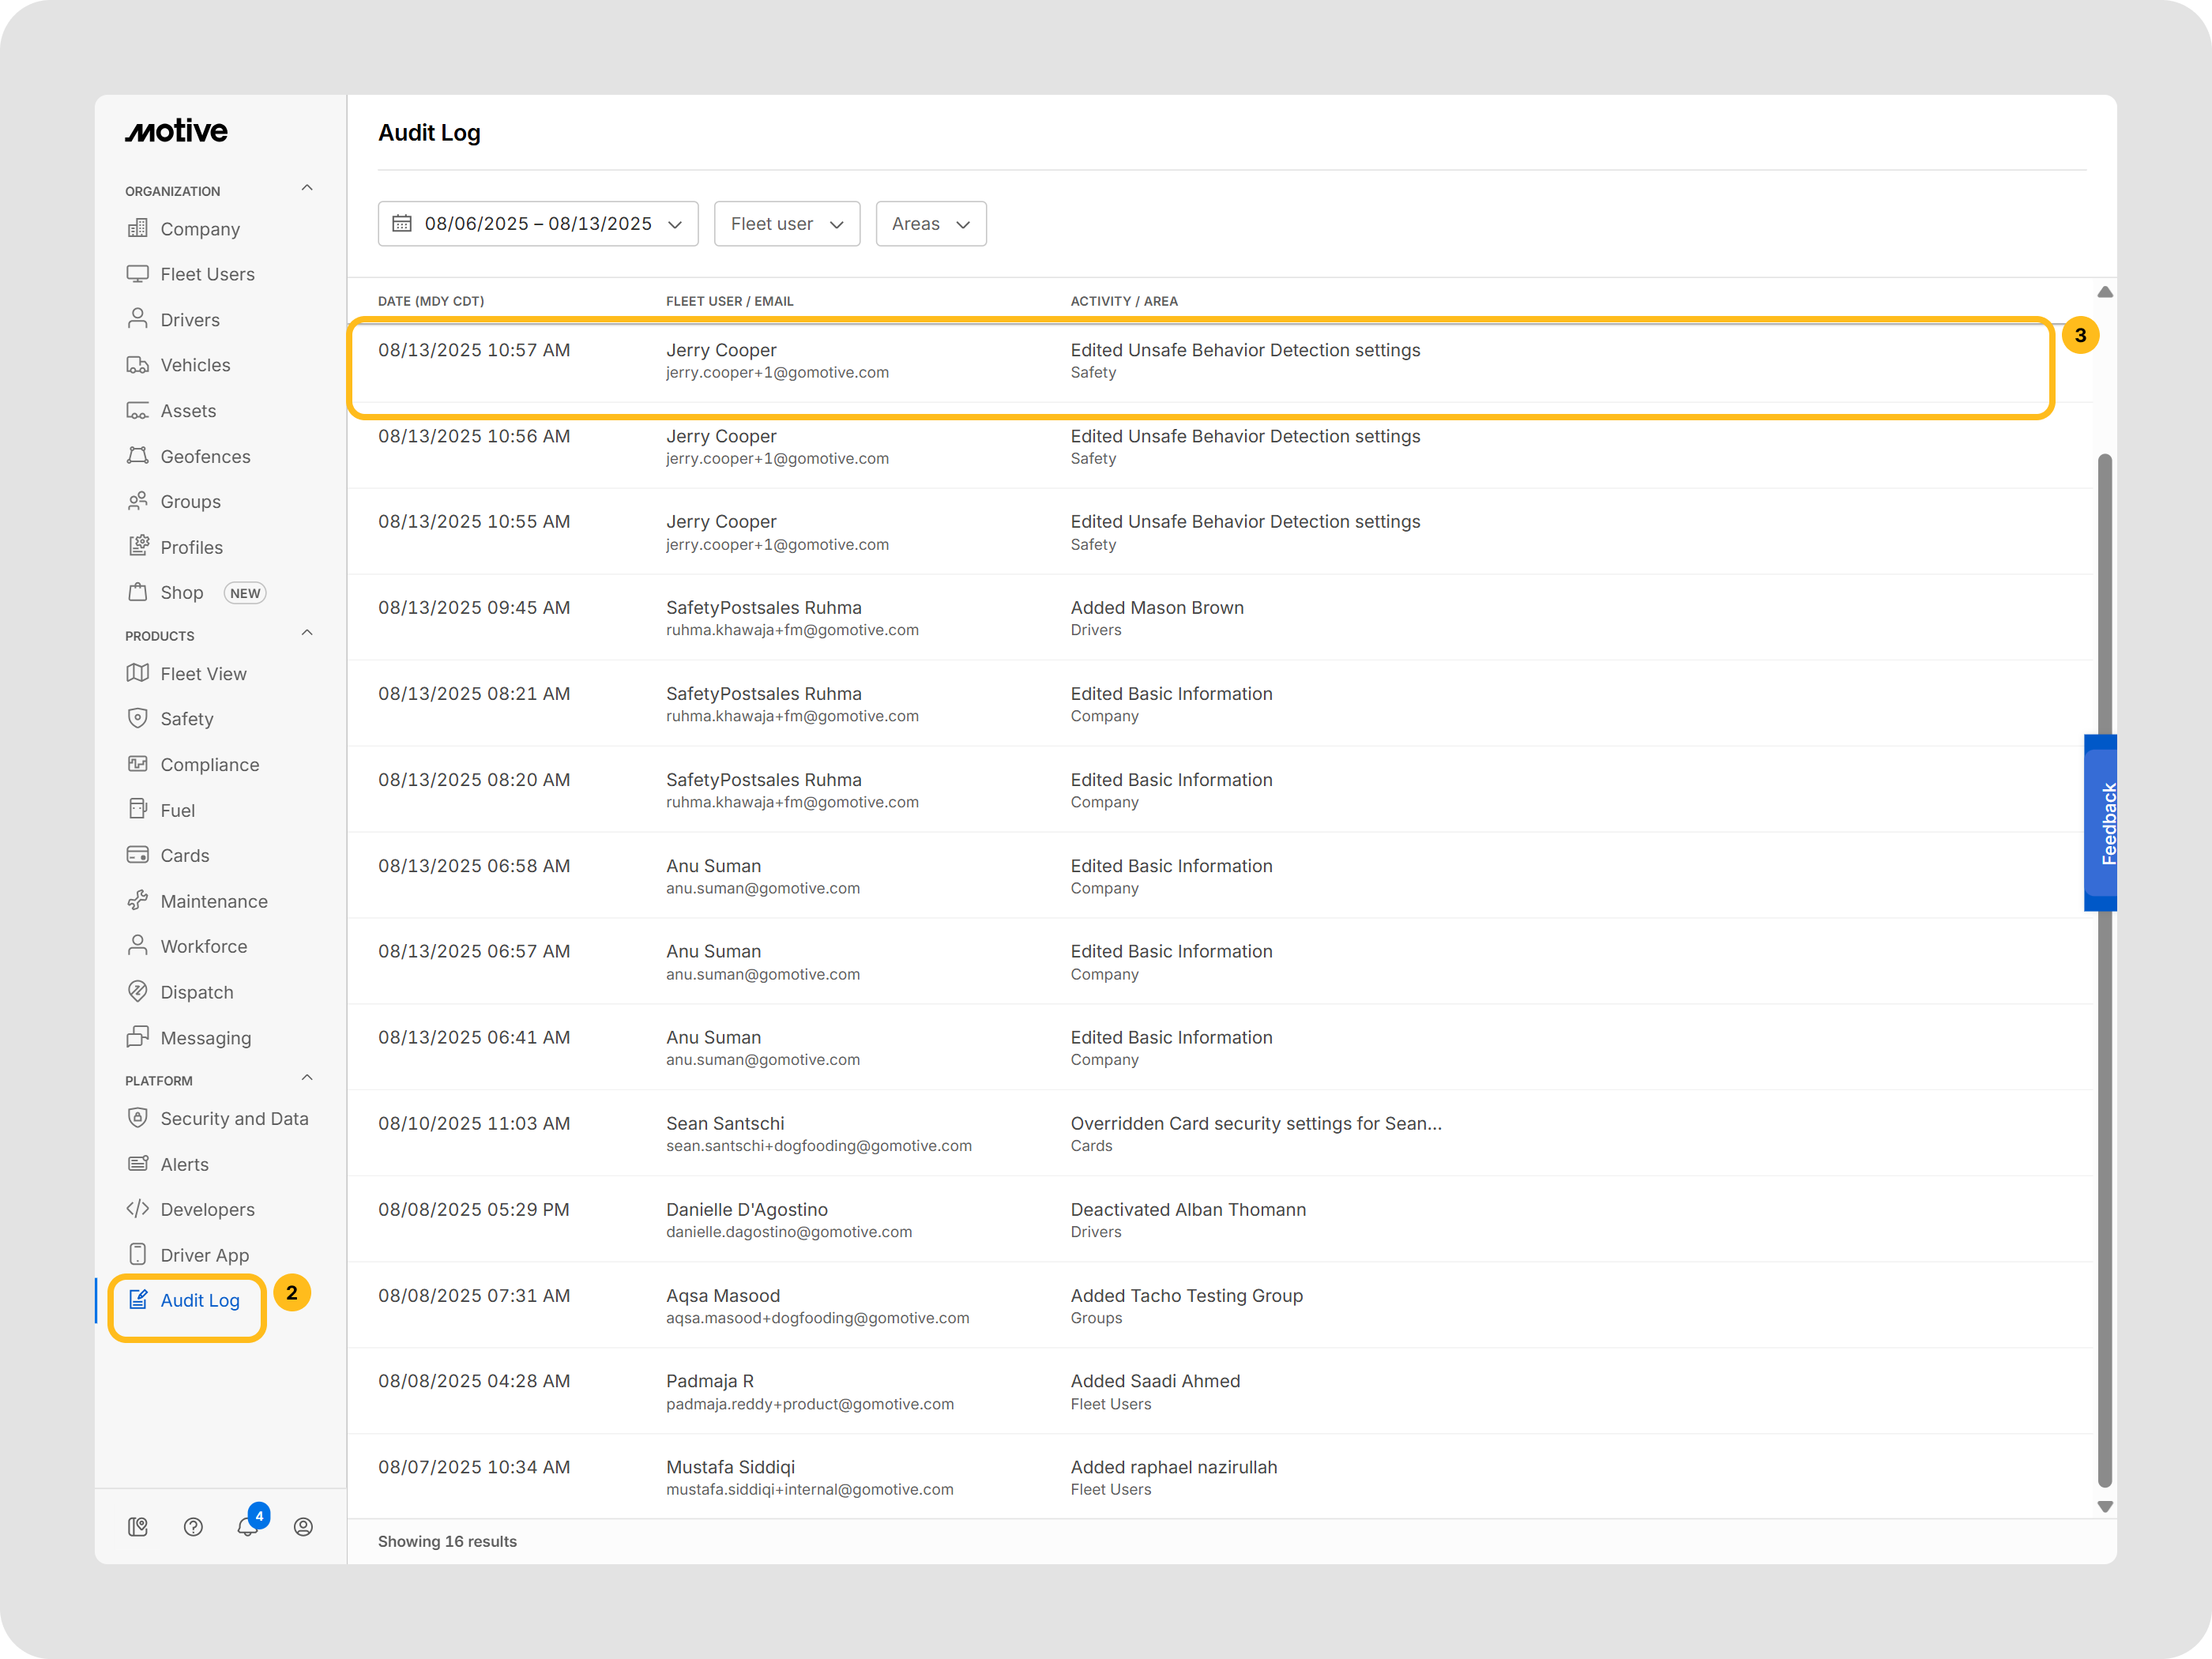Click the user profile icon at bottom

click(303, 1526)
